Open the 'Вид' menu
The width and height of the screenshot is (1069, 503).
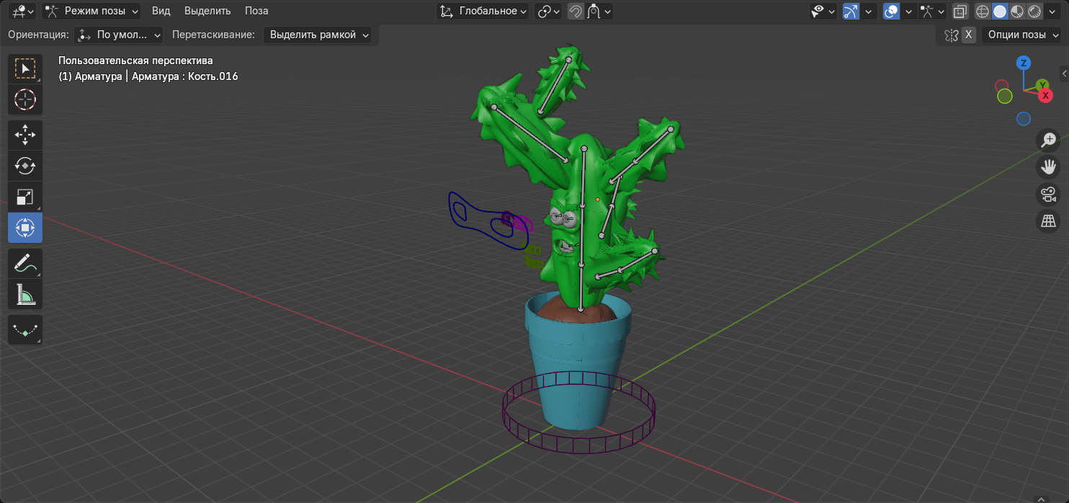click(x=161, y=11)
